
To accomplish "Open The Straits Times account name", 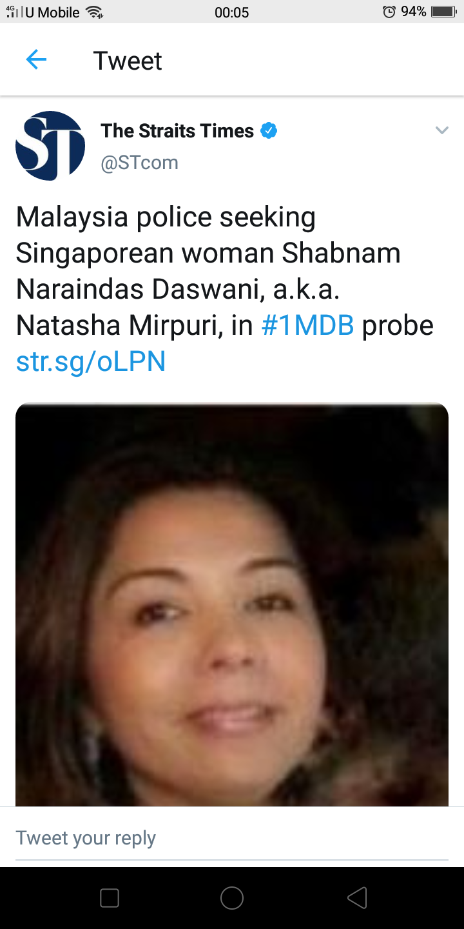I will click(x=177, y=131).
